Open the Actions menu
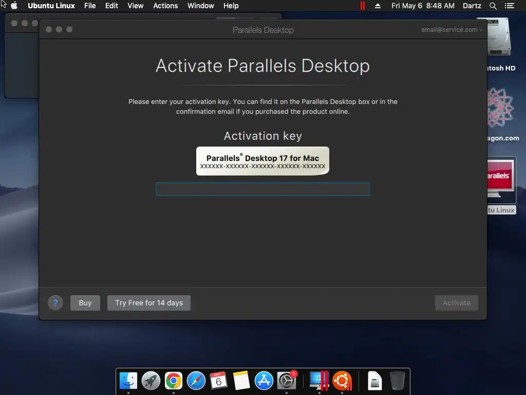 [165, 6]
